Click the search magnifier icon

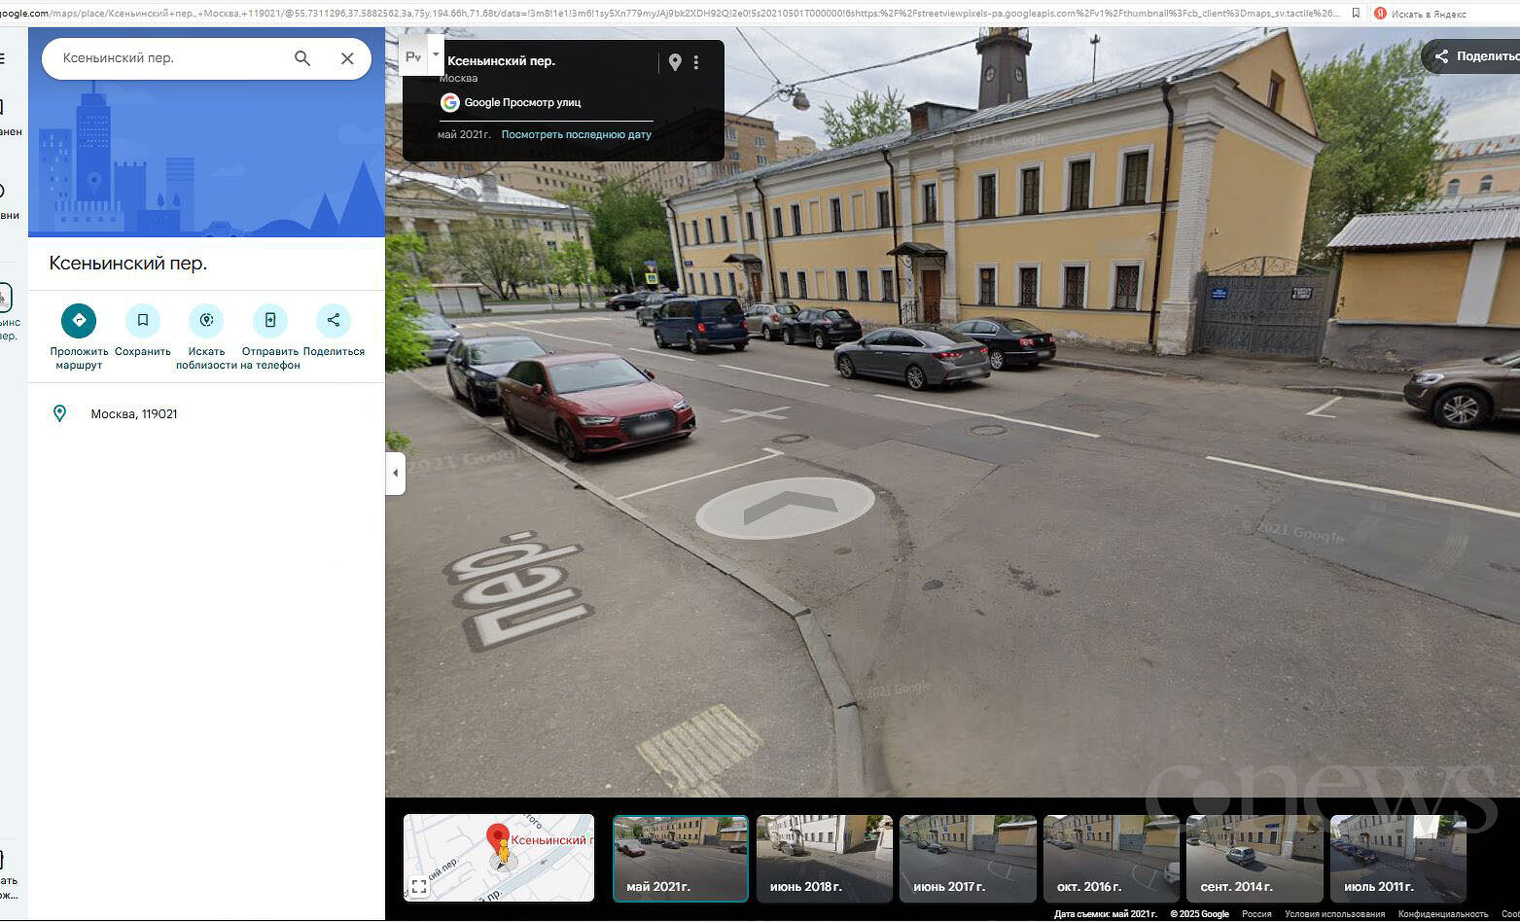point(302,58)
